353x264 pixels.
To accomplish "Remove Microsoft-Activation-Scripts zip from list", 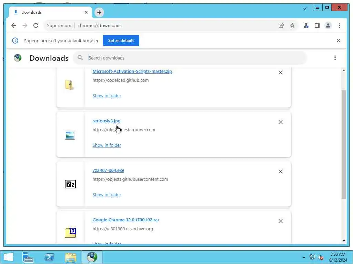I will (281, 73).
